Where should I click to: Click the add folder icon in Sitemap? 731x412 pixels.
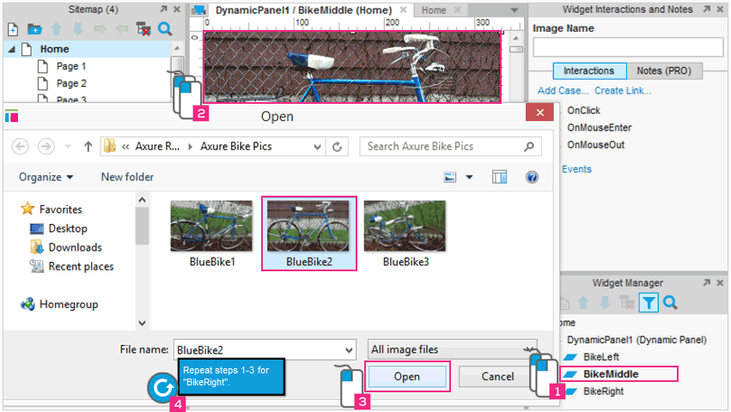click(x=34, y=29)
